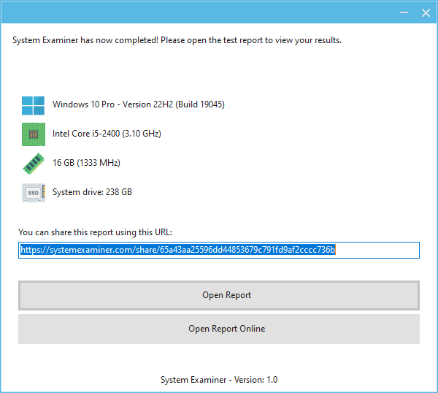
Task: Click the 'You can share this report' label
Action: (x=95, y=232)
